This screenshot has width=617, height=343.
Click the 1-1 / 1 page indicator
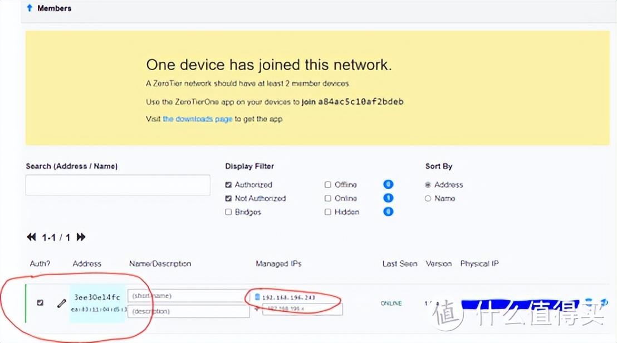56,238
